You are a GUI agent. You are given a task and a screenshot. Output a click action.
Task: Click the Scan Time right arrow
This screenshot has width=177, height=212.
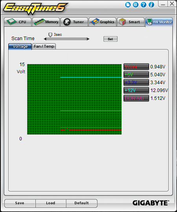pos(88,39)
